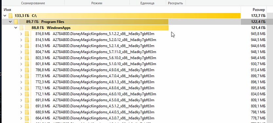Click folder icon of DisneyMagicKingdoms_5.7.11.0

[x=27, y=52]
